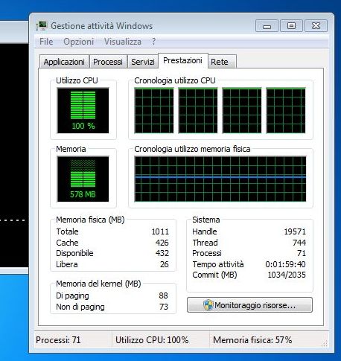Switch to the Servizi tab
This screenshot has width=341, height=361.
pyautogui.click(x=143, y=62)
